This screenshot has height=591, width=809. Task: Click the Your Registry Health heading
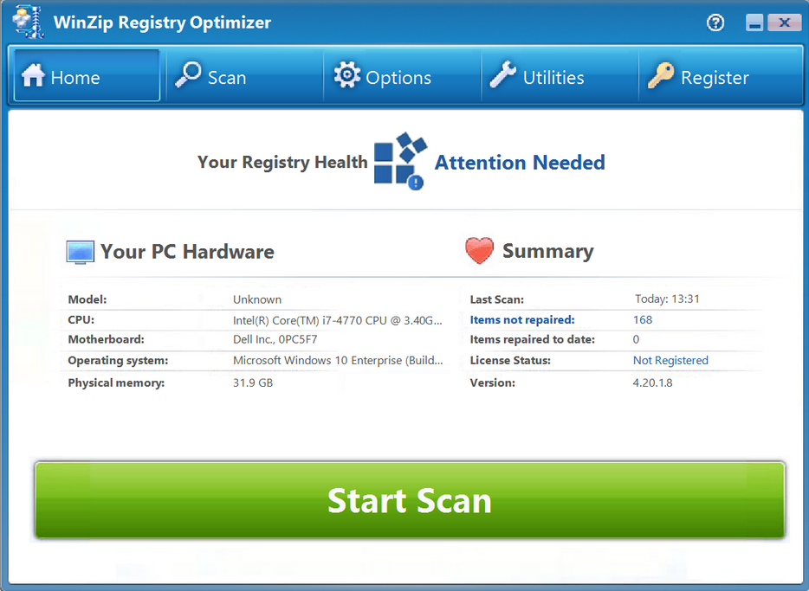[x=282, y=162]
